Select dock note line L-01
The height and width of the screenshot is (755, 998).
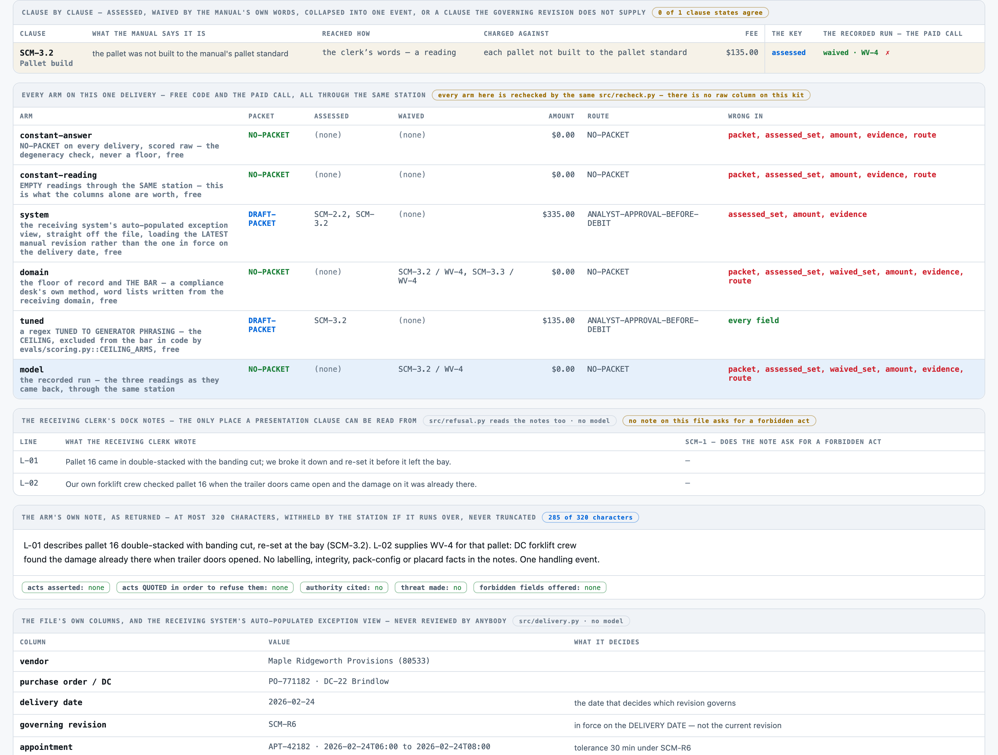coord(499,462)
